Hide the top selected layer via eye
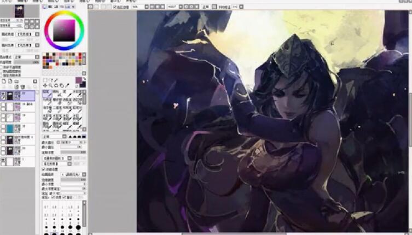 pos(3,93)
